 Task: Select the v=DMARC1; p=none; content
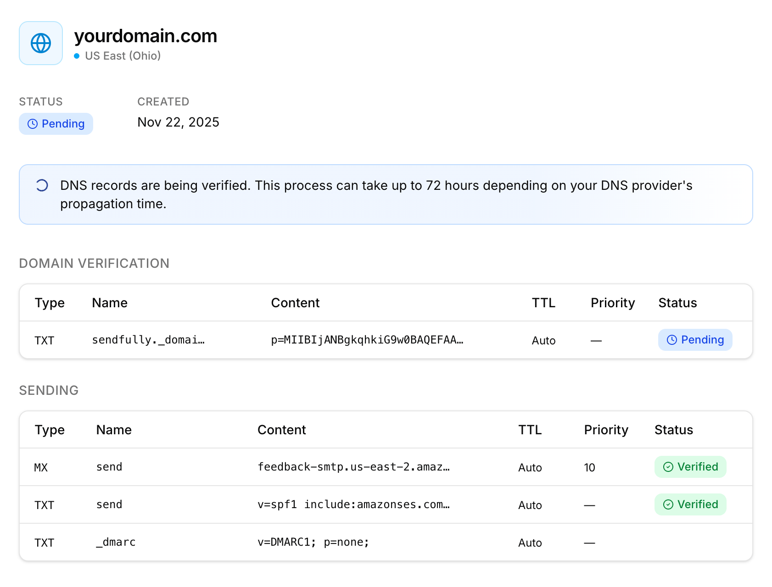(x=313, y=542)
